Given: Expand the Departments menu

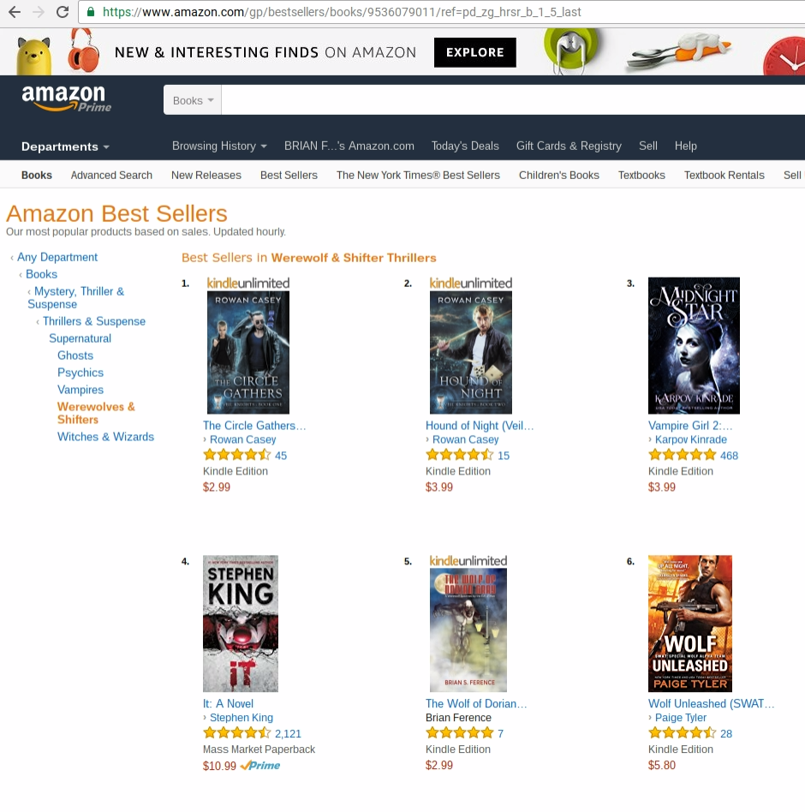Looking at the screenshot, I should (x=65, y=146).
